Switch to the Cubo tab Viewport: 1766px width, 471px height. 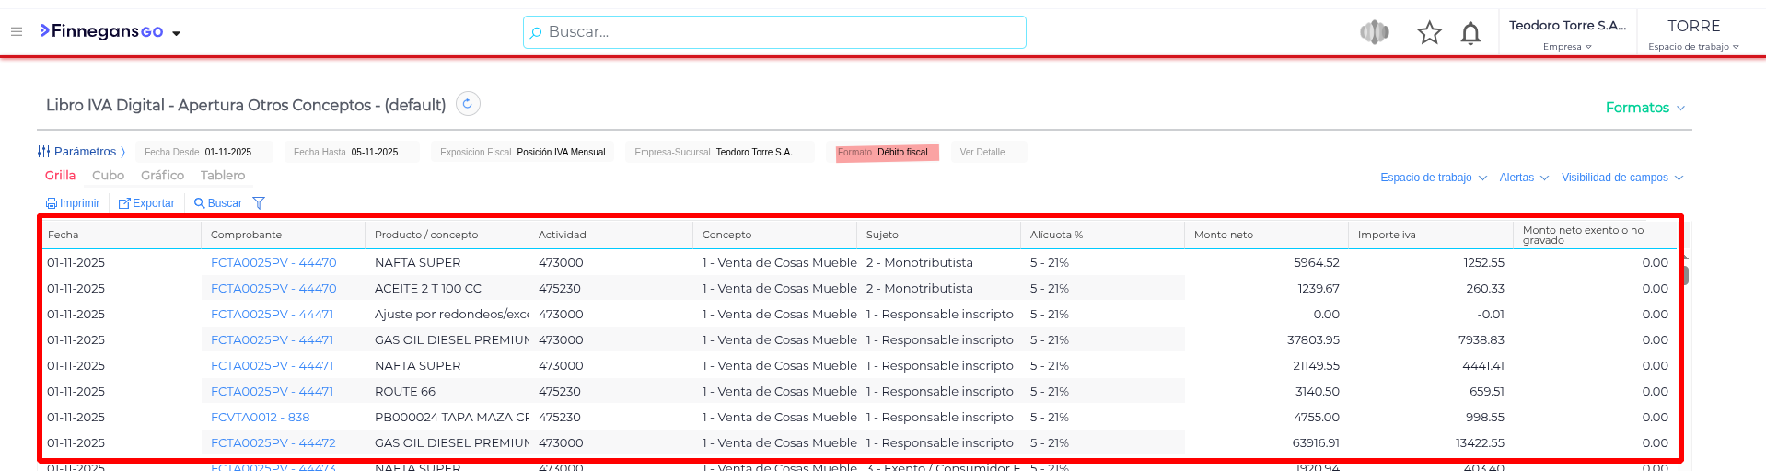[108, 175]
